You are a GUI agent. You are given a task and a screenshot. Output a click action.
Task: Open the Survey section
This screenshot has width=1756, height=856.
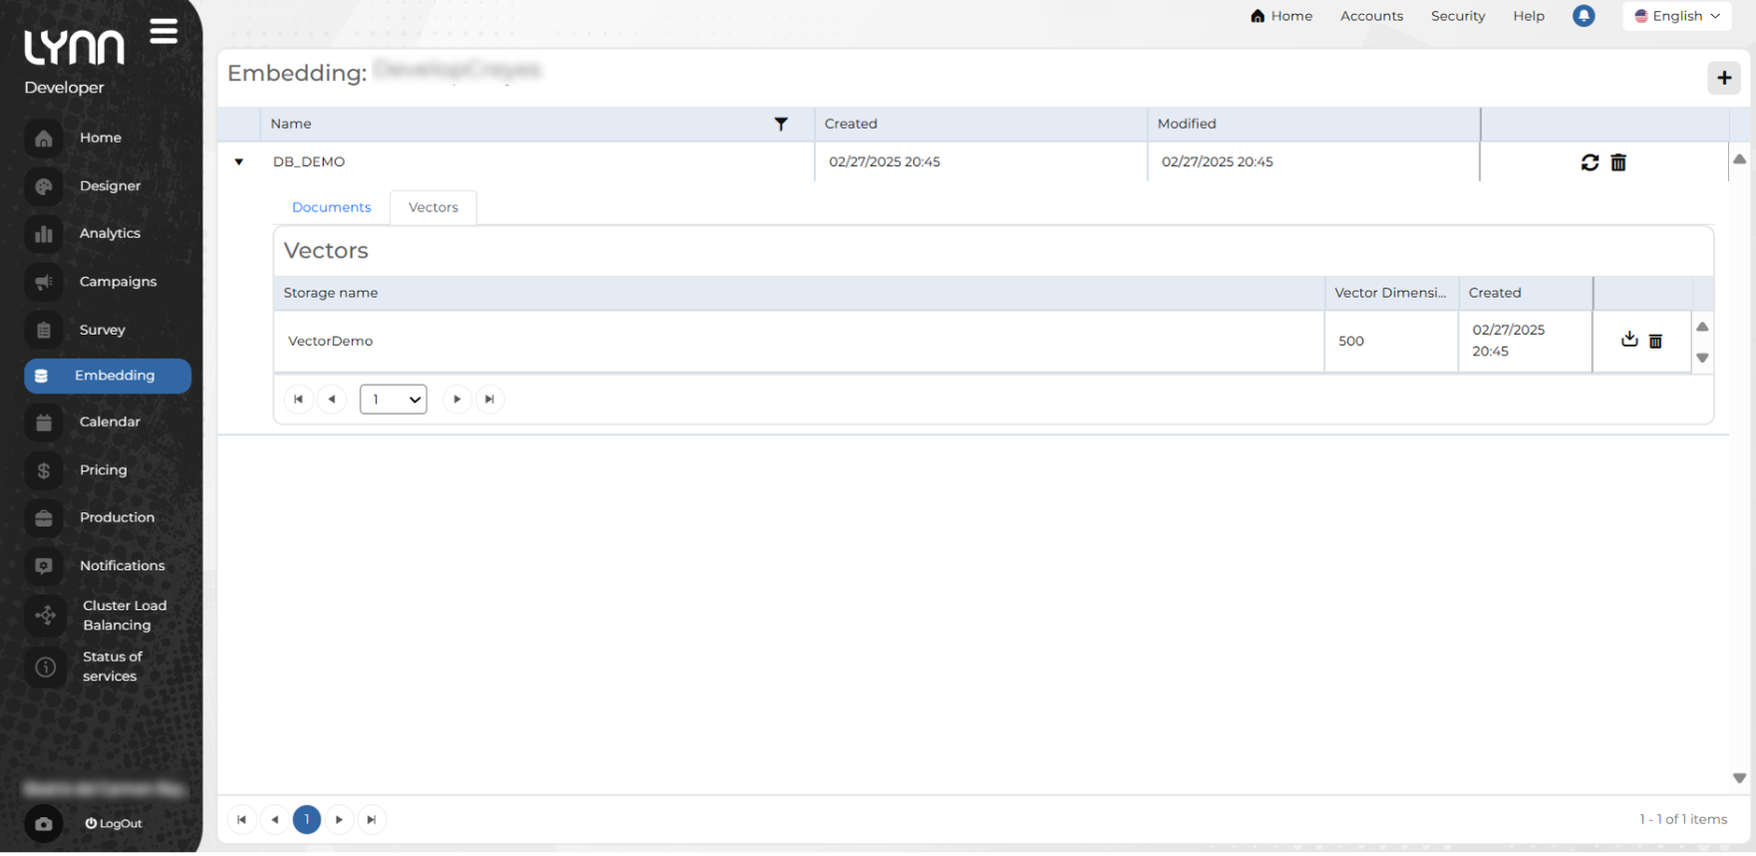point(102,330)
